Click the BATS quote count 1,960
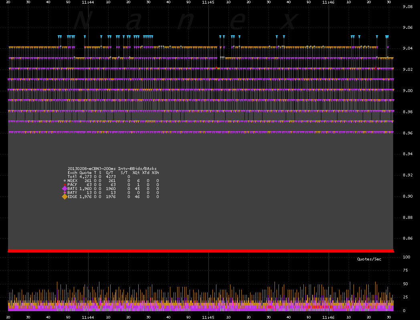This screenshot has width=420, height=320. click(85, 189)
